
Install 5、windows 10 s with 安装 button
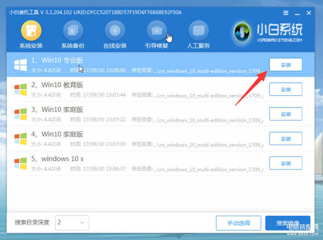point(286,163)
